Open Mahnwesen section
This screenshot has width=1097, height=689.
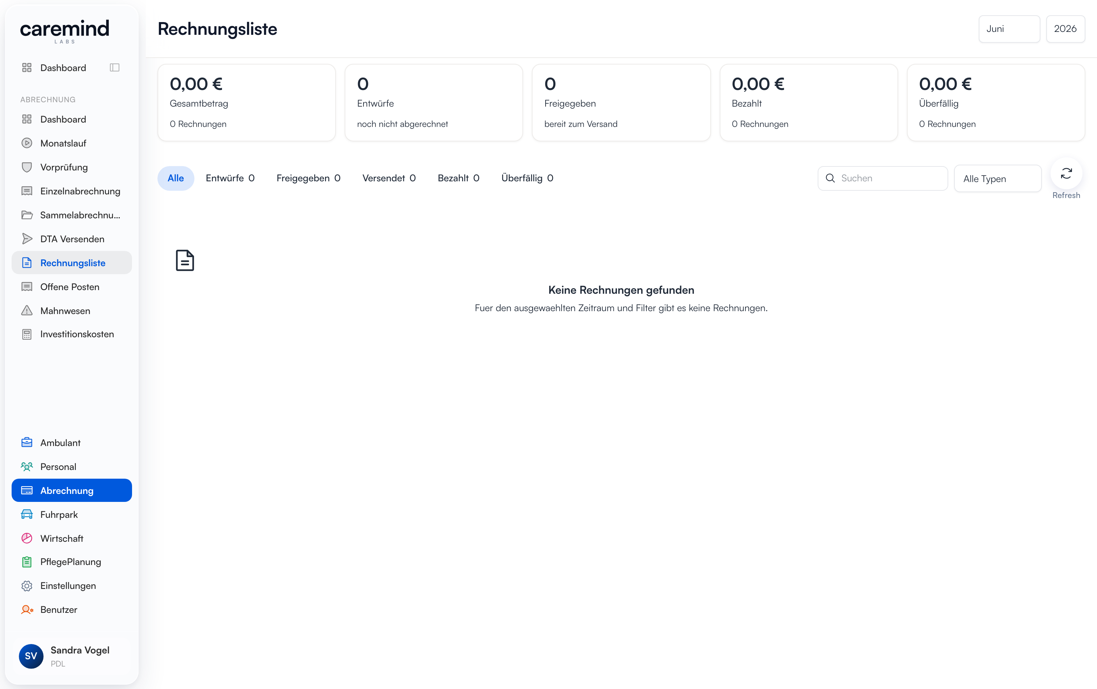pos(71,310)
